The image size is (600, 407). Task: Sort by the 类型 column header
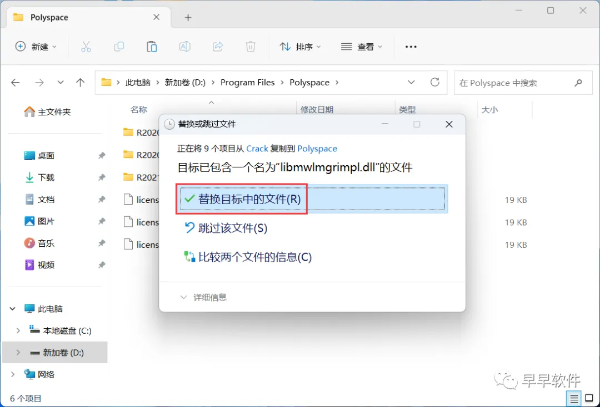click(x=407, y=110)
